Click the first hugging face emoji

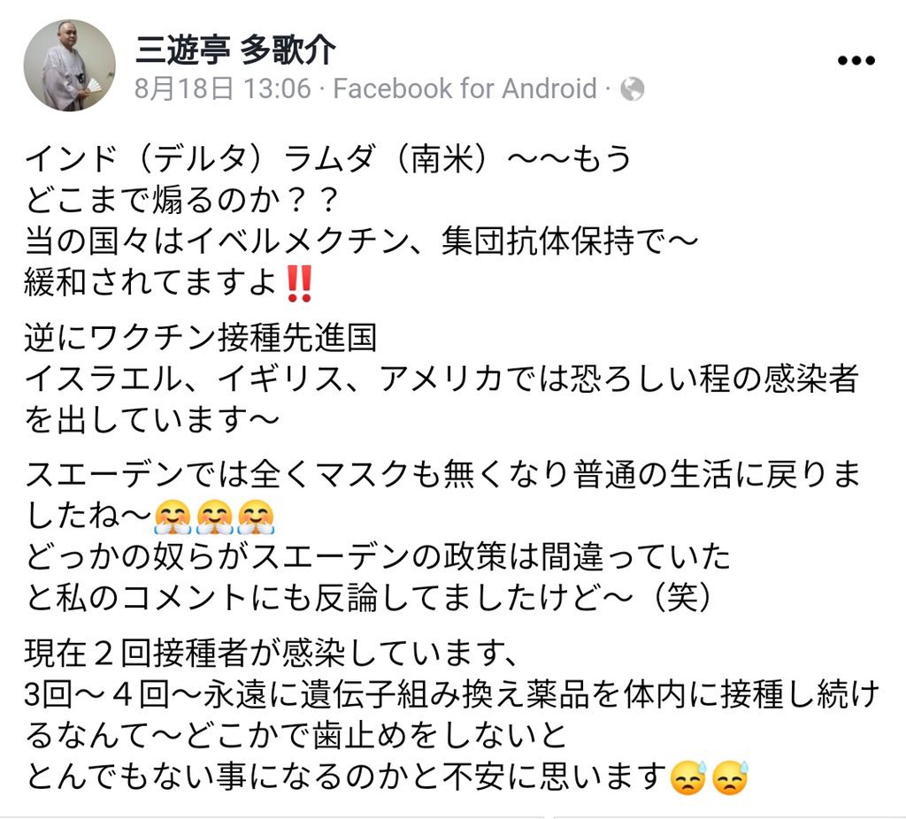[173, 517]
